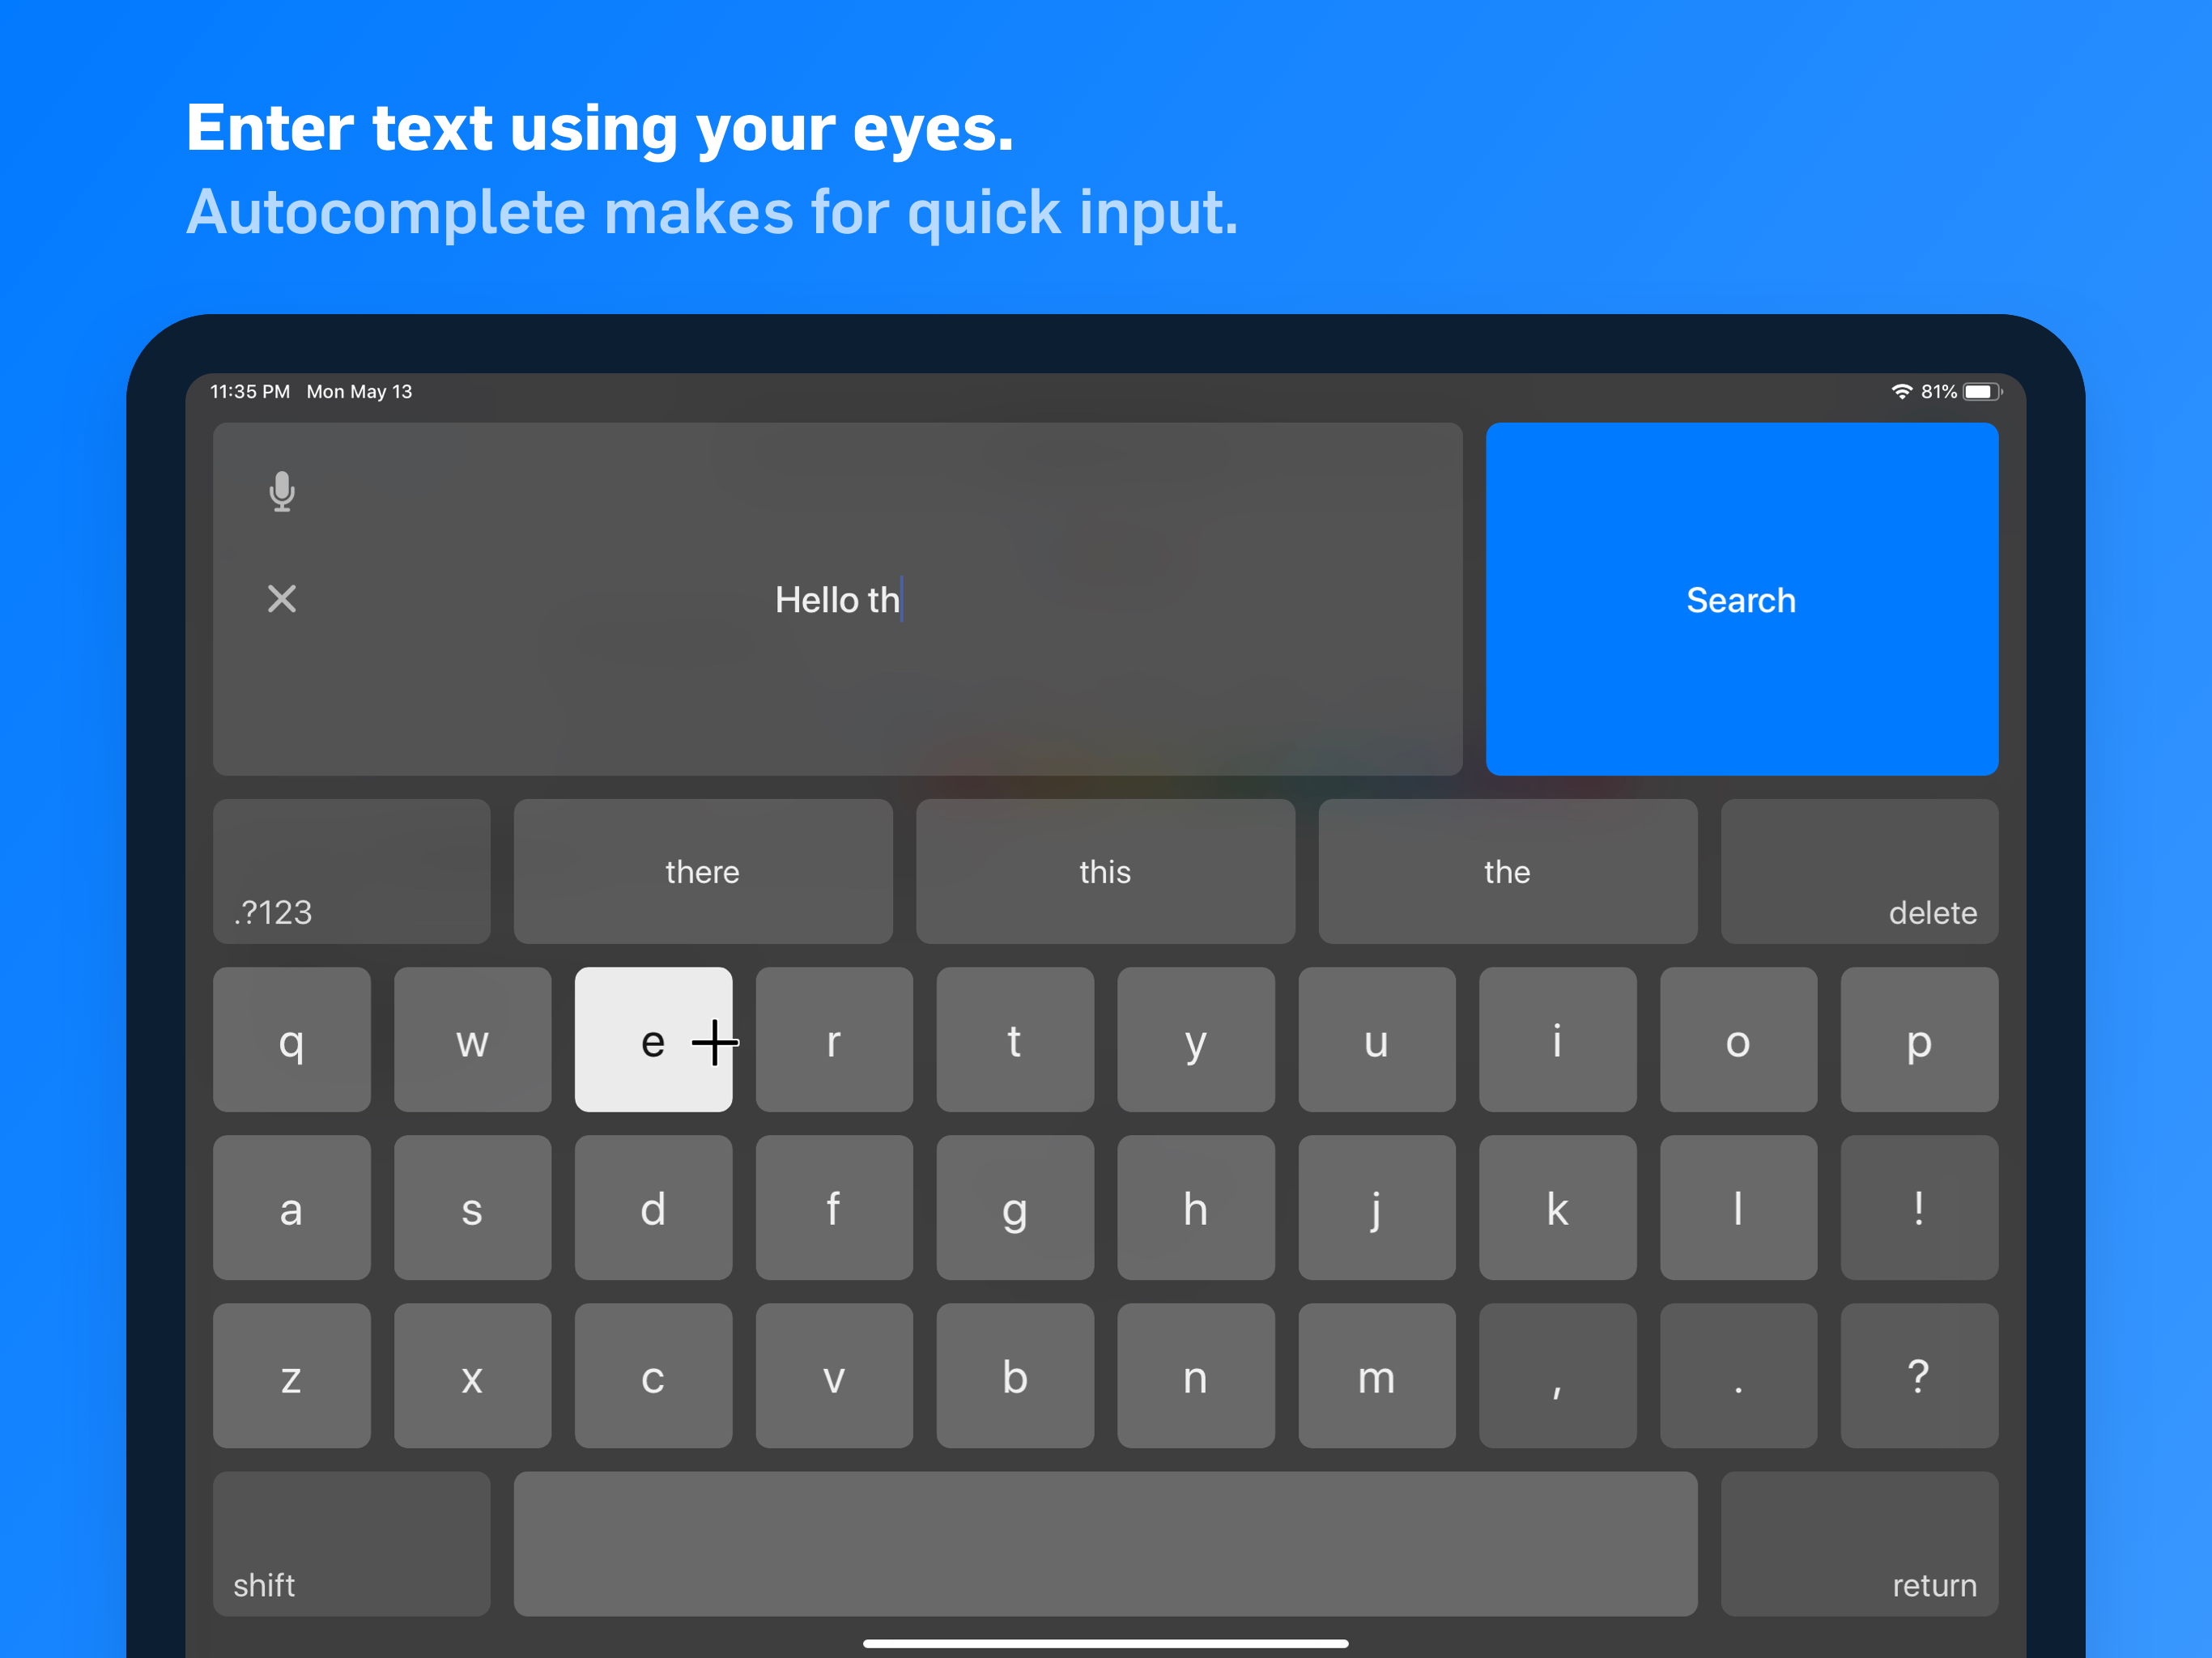The width and height of the screenshot is (2212, 1658).
Task: Click the 81% battery percentage text
Action: click(1938, 391)
